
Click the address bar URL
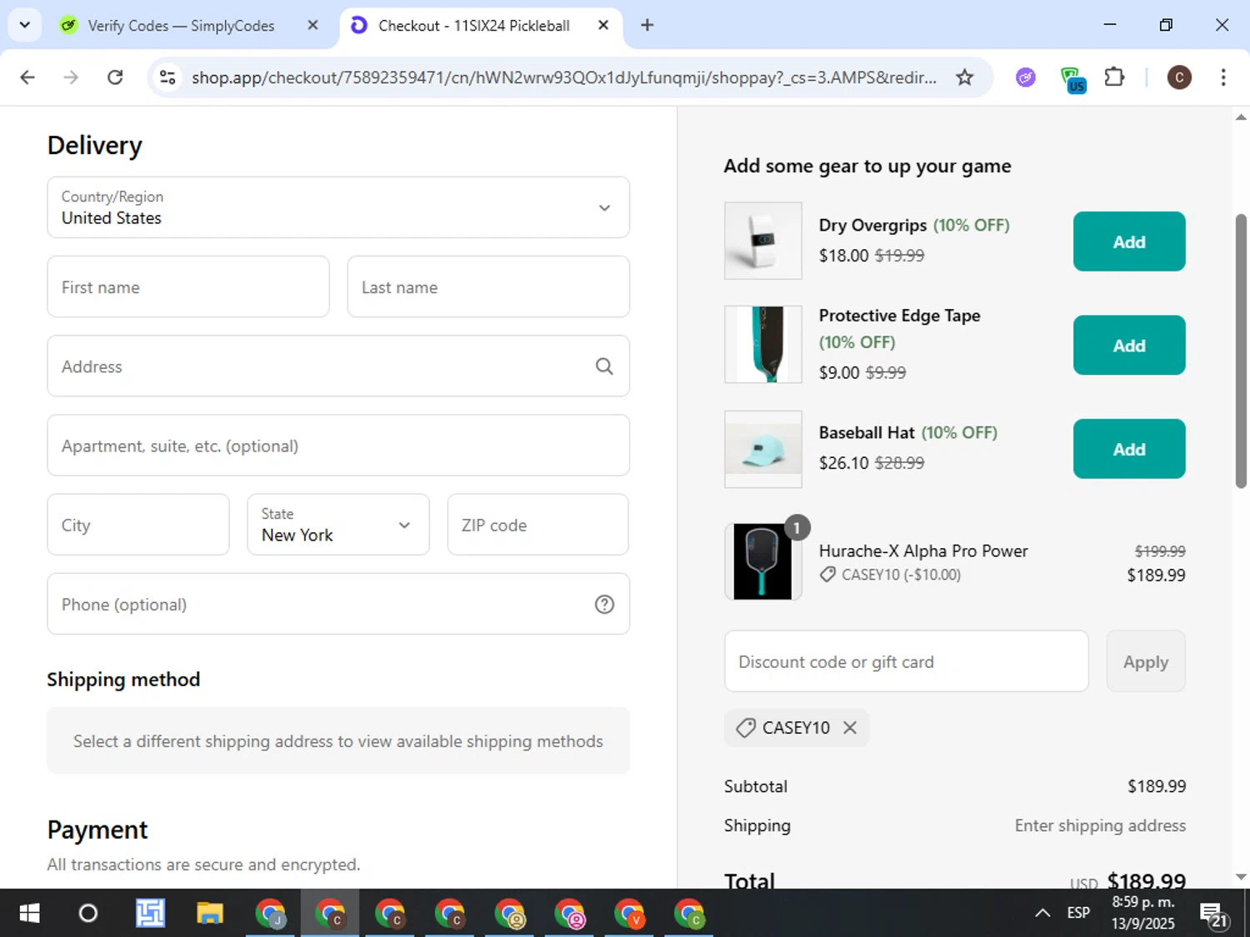pyautogui.click(x=564, y=77)
